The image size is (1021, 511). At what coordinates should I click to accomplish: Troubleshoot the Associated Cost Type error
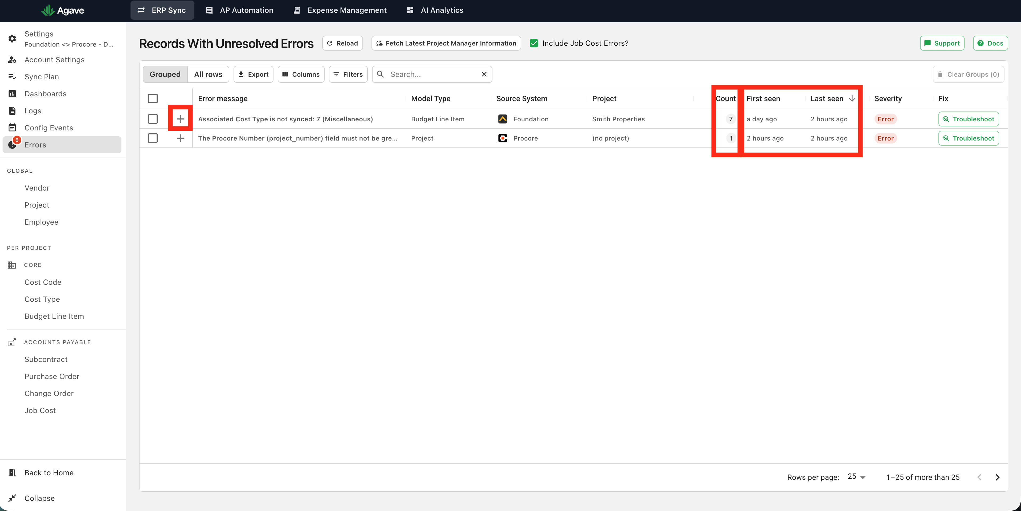(968, 119)
